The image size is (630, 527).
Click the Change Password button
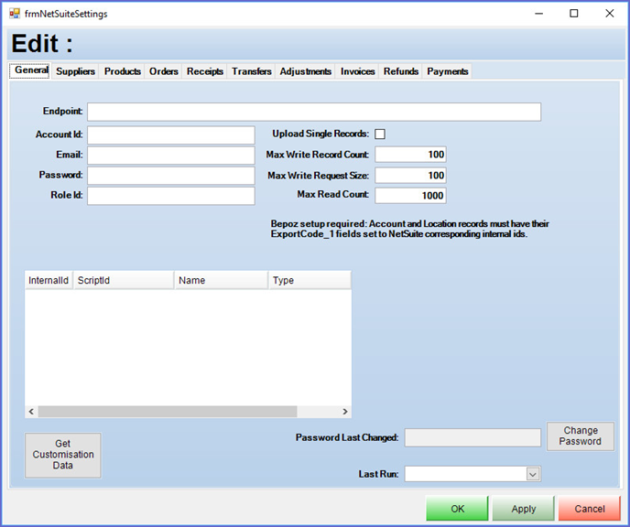pyautogui.click(x=581, y=436)
